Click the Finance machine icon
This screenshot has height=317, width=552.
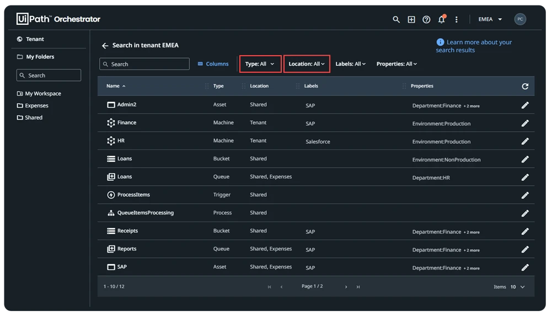click(x=111, y=122)
